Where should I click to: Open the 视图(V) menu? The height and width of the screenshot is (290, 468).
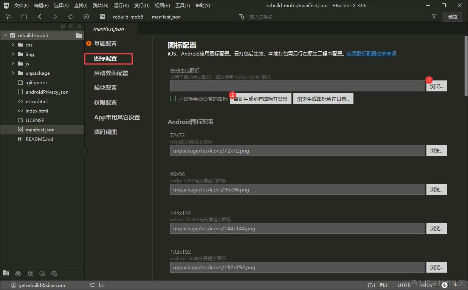point(163,6)
